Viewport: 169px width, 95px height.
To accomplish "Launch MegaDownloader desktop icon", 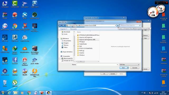I will click(25, 49).
